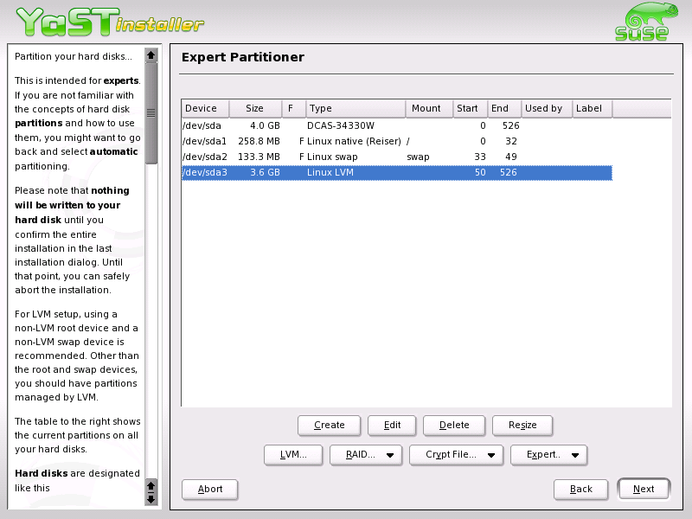Go Back to the previous step
The height and width of the screenshot is (519, 692).
pyautogui.click(x=580, y=489)
